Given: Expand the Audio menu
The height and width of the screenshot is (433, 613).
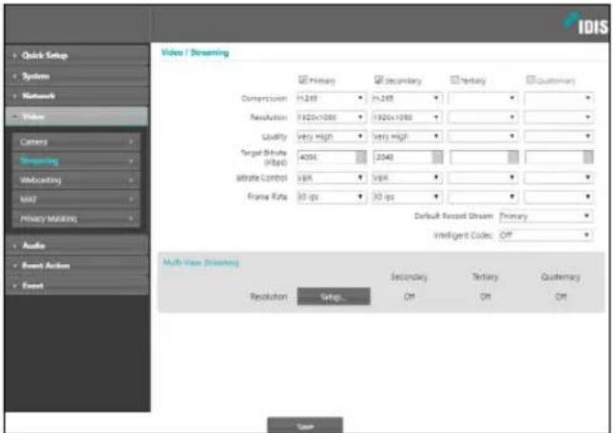Looking at the screenshot, I should tap(77, 246).
